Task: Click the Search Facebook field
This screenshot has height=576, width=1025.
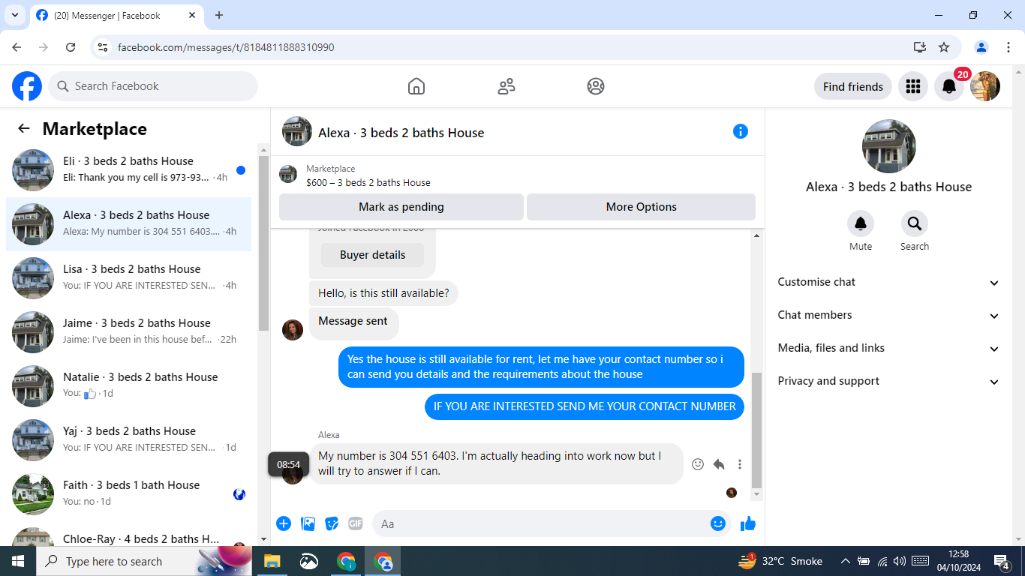Action: click(x=153, y=86)
